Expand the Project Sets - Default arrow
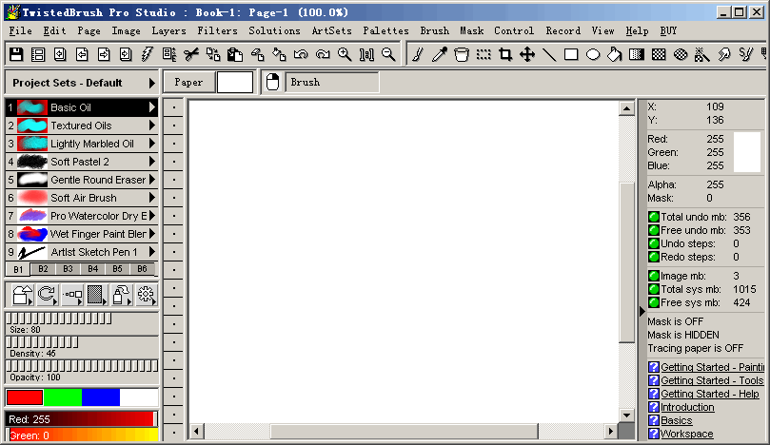Image resolution: width=770 pixels, height=445 pixels. click(x=151, y=83)
